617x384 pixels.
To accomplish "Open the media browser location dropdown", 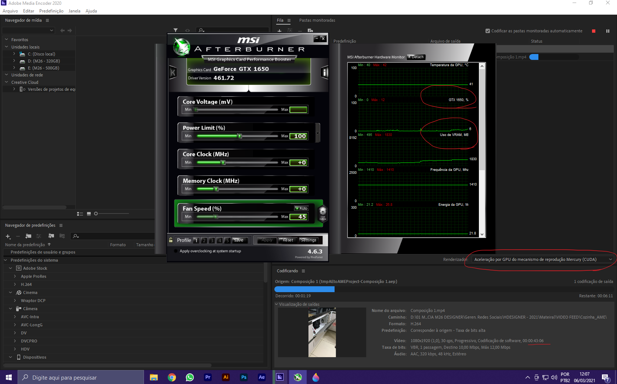I will (x=29, y=30).
